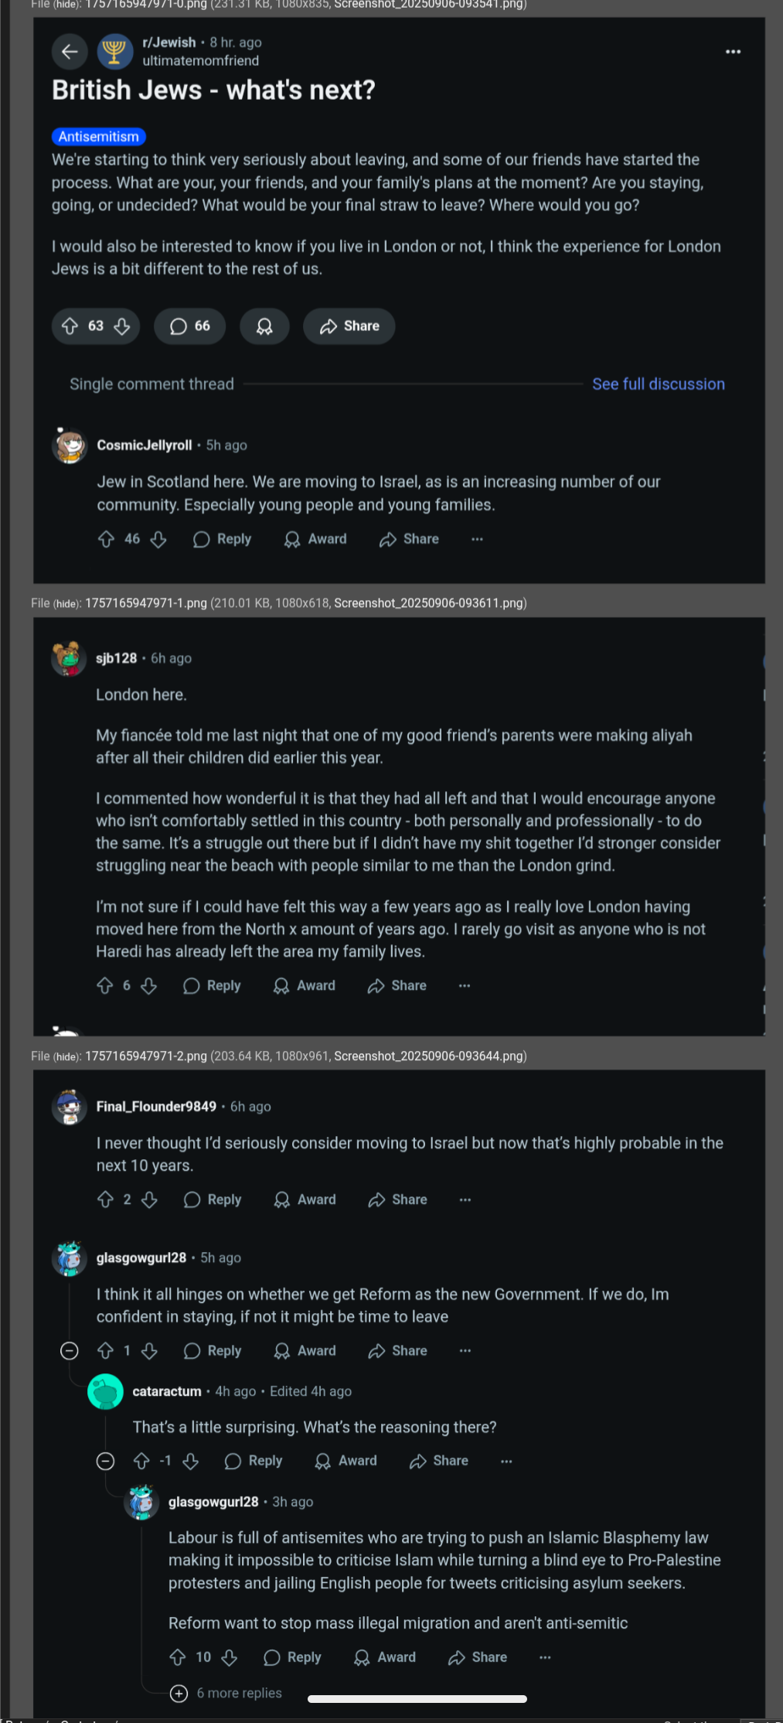
Task: Hide the 1757165947971-1.png file
Action: click(67, 603)
